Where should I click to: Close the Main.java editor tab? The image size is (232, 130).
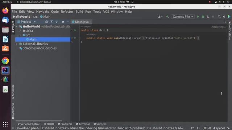pos(91,22)
